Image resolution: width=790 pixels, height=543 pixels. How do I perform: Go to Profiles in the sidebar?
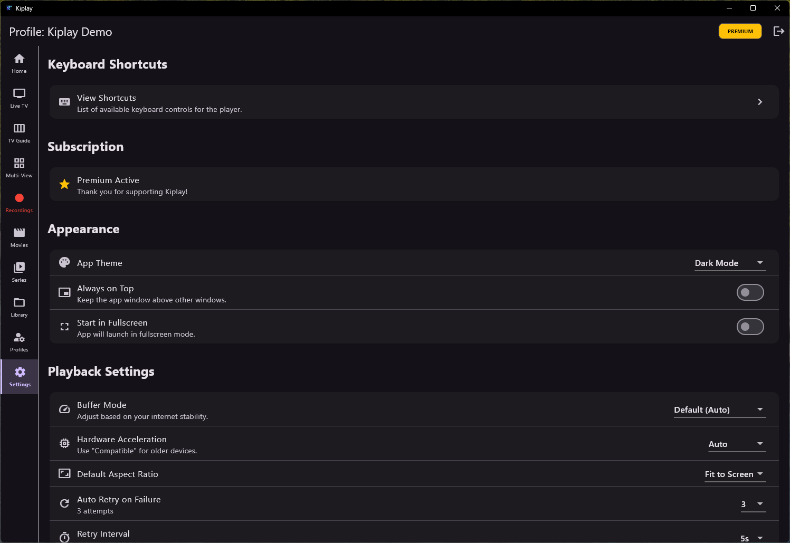19,341
